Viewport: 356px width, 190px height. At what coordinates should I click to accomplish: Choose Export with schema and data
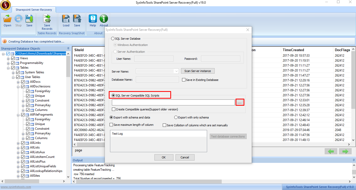click(x=111, y=117)
